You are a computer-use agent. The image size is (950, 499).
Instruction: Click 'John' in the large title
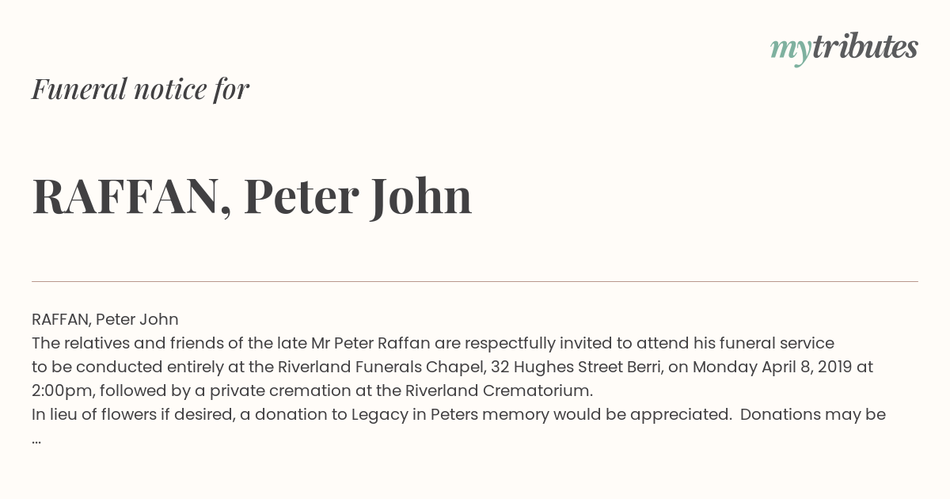click(x=420, y=196)
